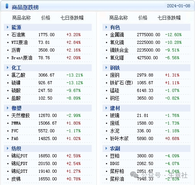The height and width of the screenshot is (185, 195).
Task: Click price 2775000.00 of 金属镝
Action: 148,35
